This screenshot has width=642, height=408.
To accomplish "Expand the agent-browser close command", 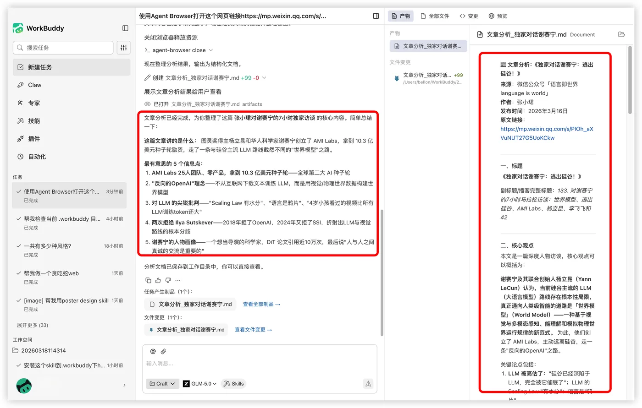I will coord(211,50).
